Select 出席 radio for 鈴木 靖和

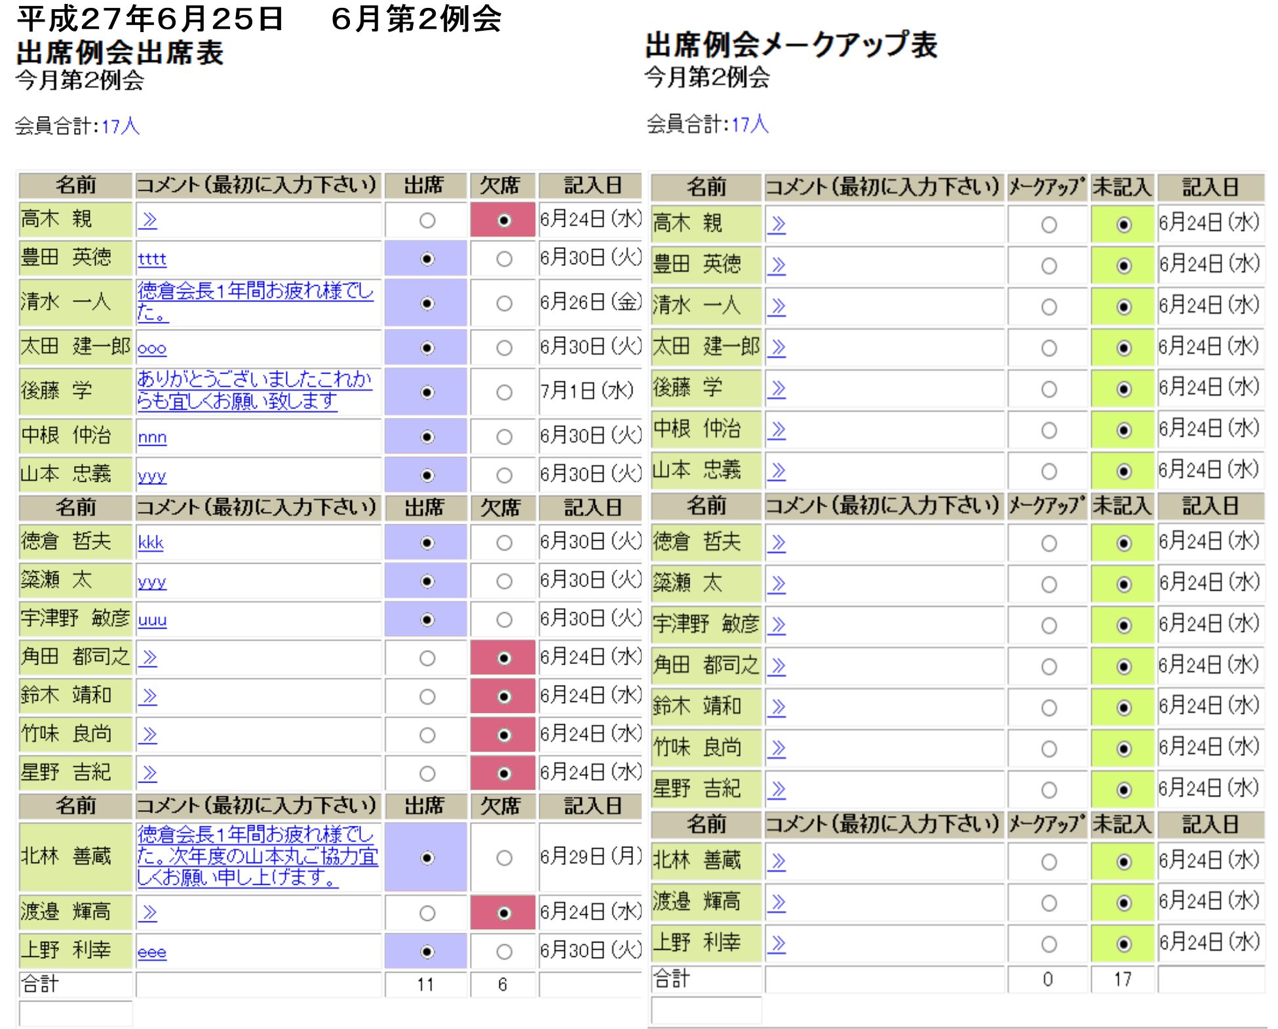click(x=427, y=697)
